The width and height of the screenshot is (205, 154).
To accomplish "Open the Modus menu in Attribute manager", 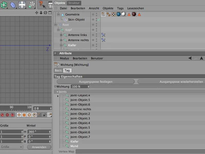I will tap(64, 58).
